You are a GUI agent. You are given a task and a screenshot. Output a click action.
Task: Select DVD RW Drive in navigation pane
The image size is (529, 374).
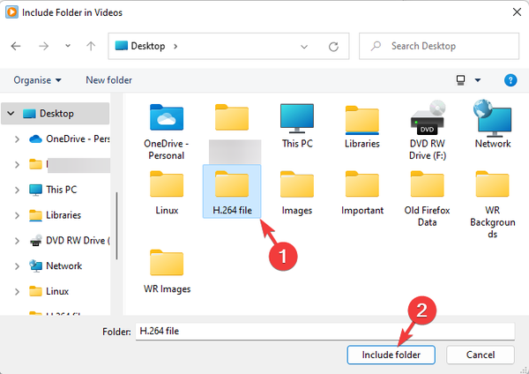point(69,241)
